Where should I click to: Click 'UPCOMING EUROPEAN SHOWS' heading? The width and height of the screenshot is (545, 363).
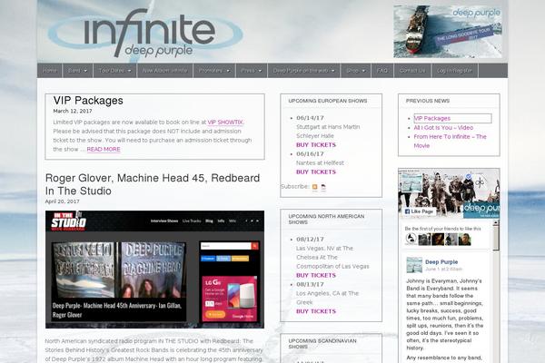(328, 101)
